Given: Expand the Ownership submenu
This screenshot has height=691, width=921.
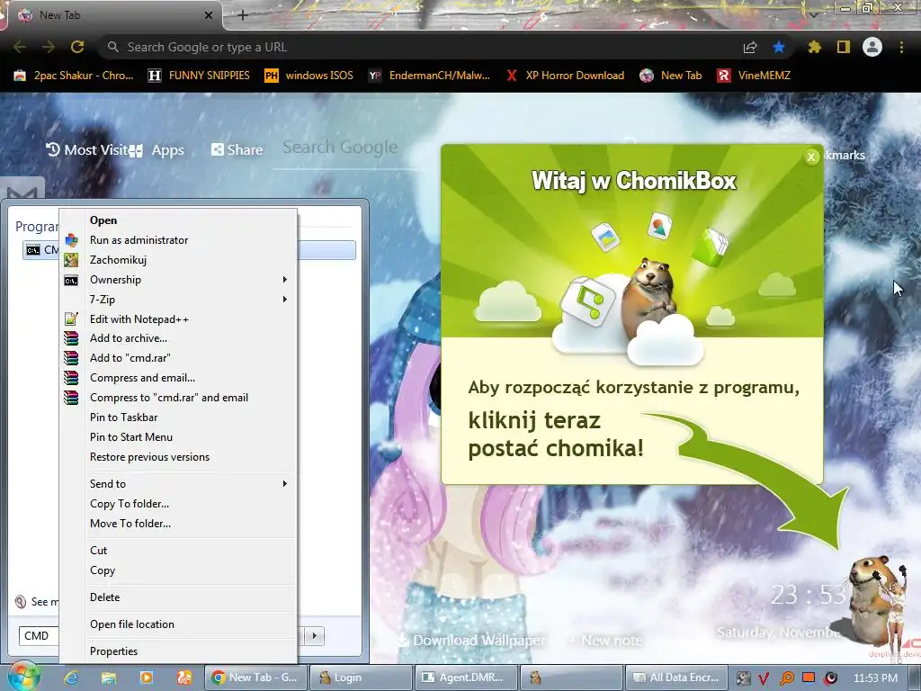Looking at the screenshot, I should click(x=179, y=280).
